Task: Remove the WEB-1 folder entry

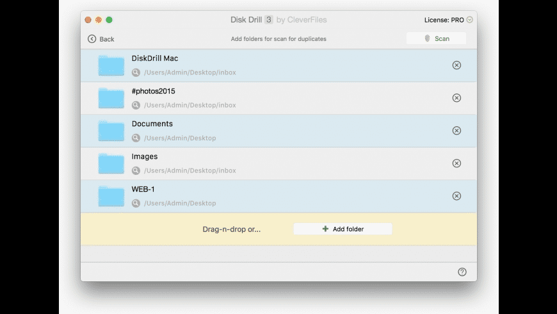Action: point(456,196)
